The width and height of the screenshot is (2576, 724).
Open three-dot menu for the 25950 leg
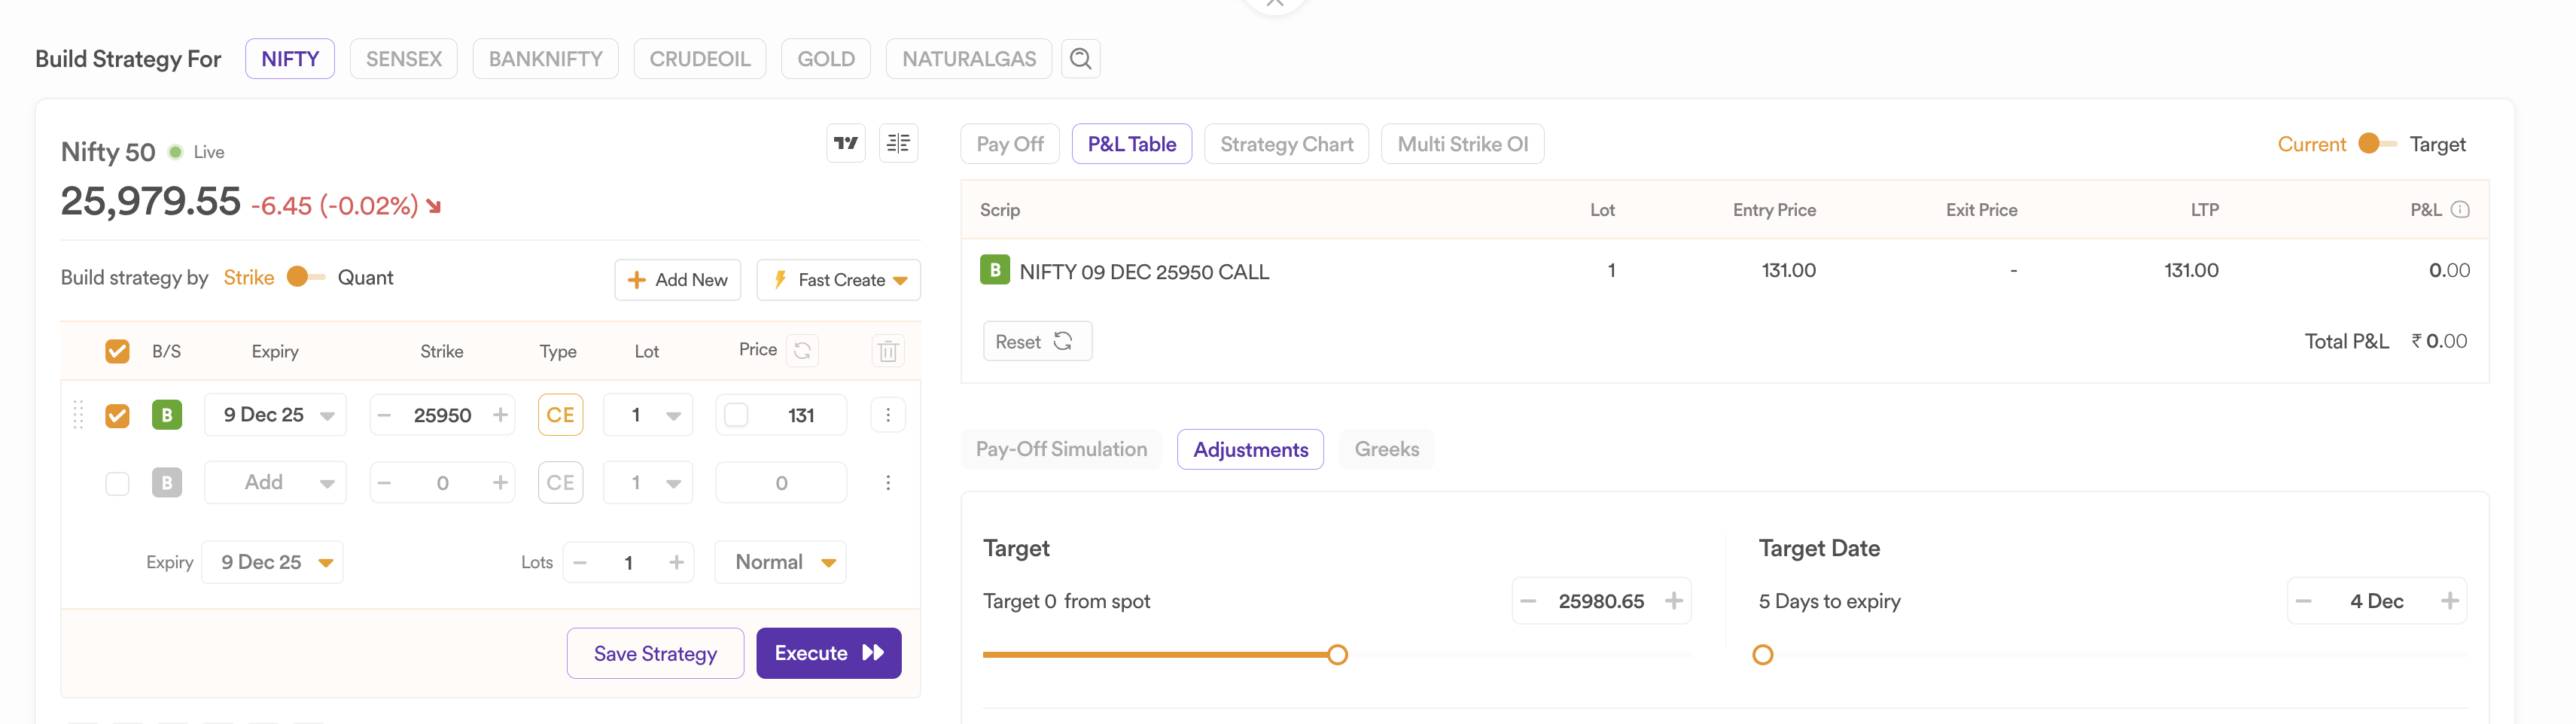(887, 415)
